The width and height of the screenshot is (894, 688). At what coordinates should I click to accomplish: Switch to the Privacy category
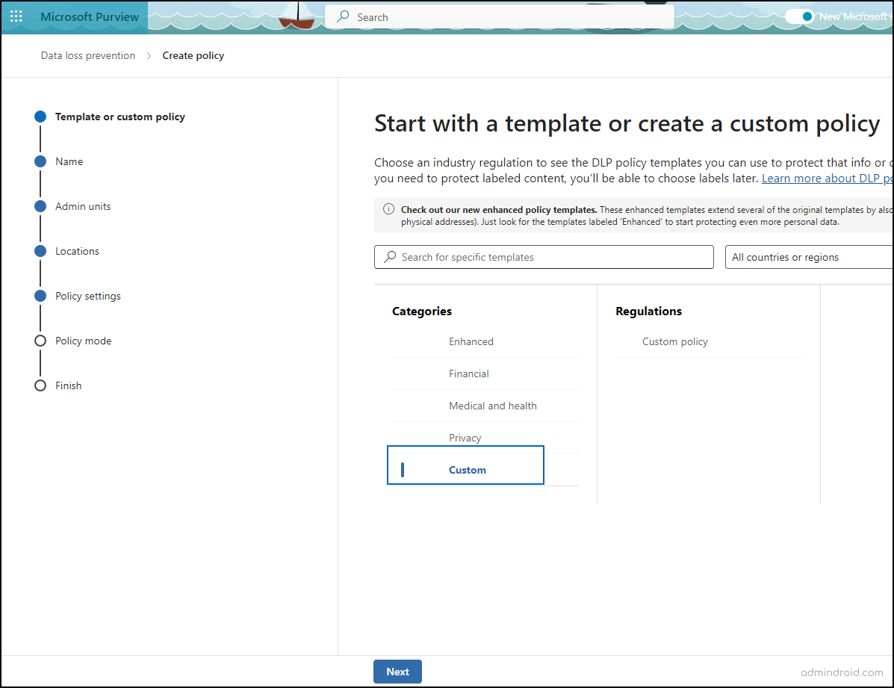coord(465,438)
